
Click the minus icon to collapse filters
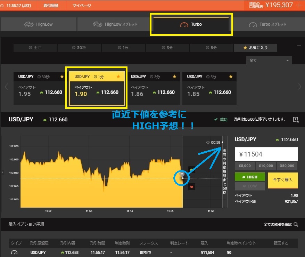(x=299, y=46)
